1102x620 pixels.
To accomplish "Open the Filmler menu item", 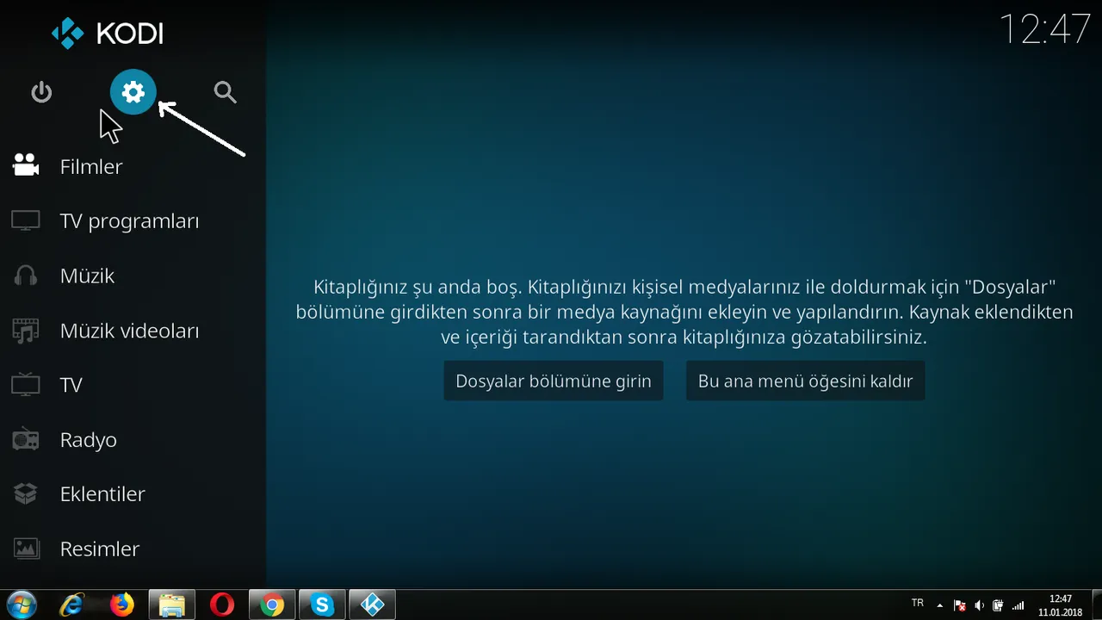I will (x=91, y=166).
